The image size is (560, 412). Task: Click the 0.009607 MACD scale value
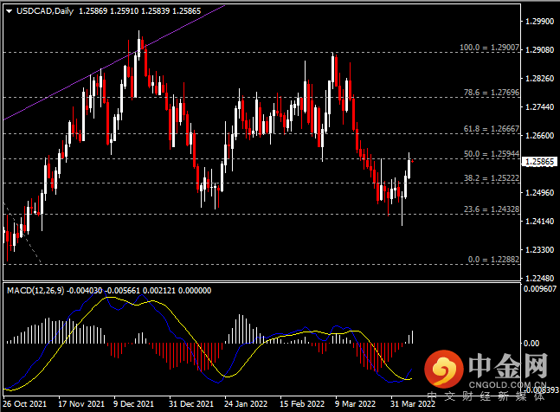(x=542, y=290)
